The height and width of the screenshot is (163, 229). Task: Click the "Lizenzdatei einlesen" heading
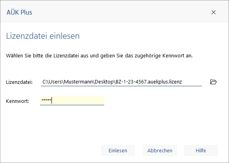tap(43, 36)
